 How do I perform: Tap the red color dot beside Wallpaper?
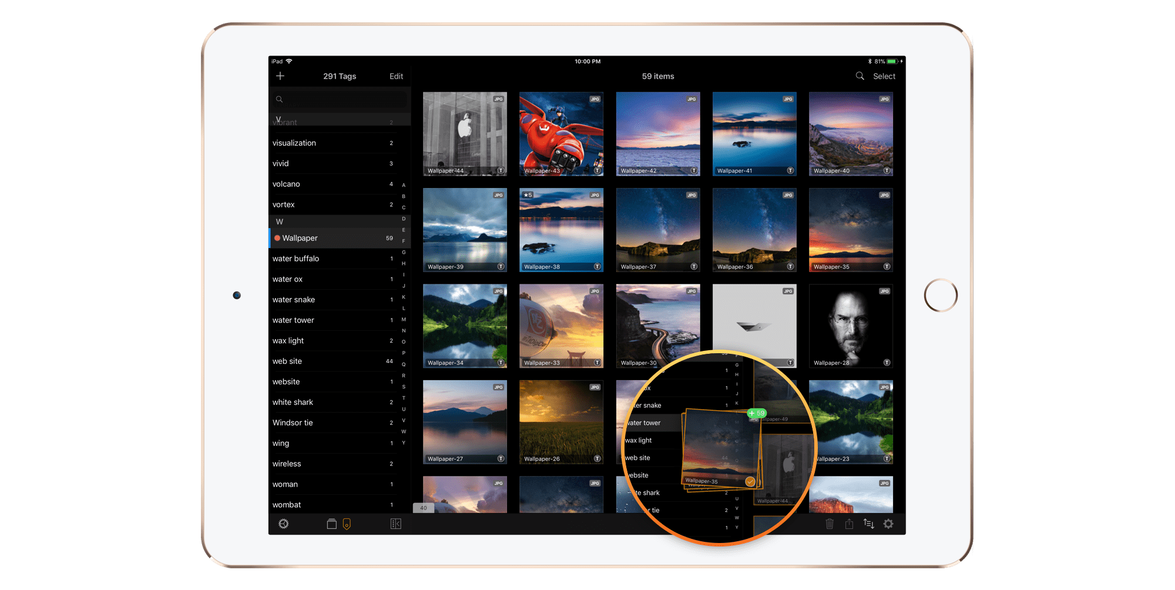[x=277, y=238]
